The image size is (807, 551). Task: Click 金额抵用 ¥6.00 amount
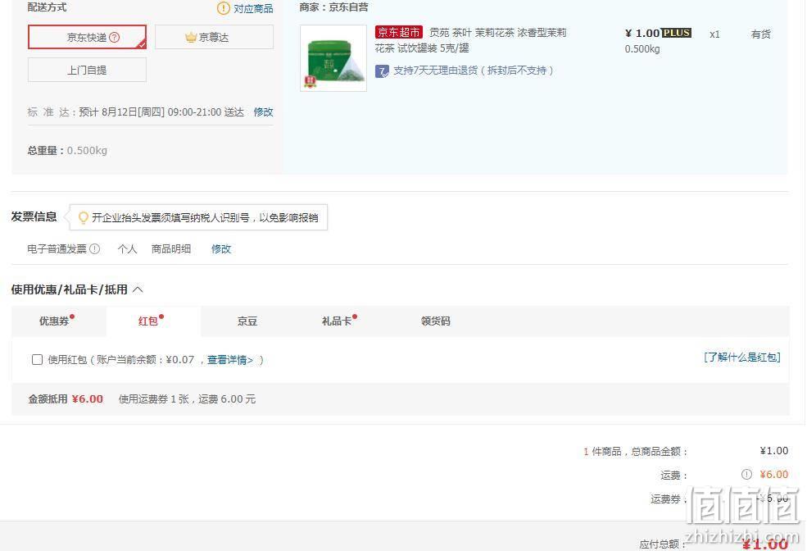[x=88, y=399]
